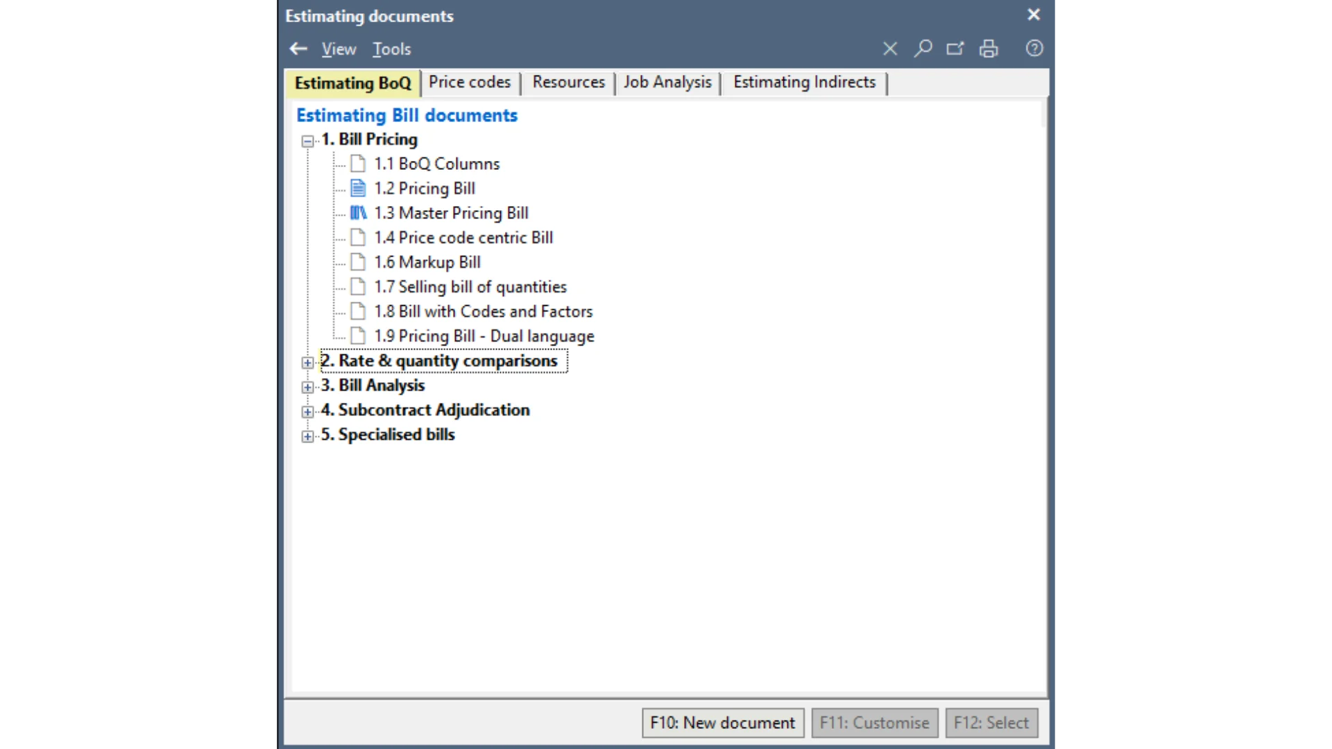Close the Estimating documents window
The width and height of the screenshot is (1332, 749).
(1034, 15)
